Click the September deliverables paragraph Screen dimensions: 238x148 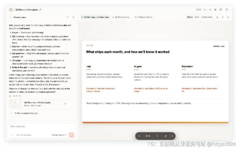pos(200,76)
